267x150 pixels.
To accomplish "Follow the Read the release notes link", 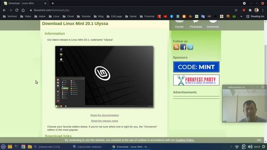I will point(105,121).
